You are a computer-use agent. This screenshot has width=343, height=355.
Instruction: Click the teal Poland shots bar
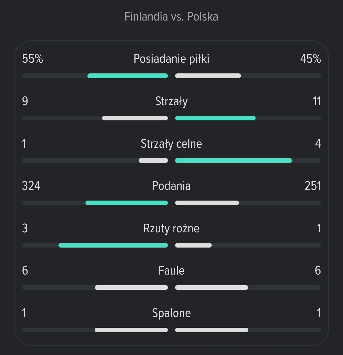click(215, 118)
